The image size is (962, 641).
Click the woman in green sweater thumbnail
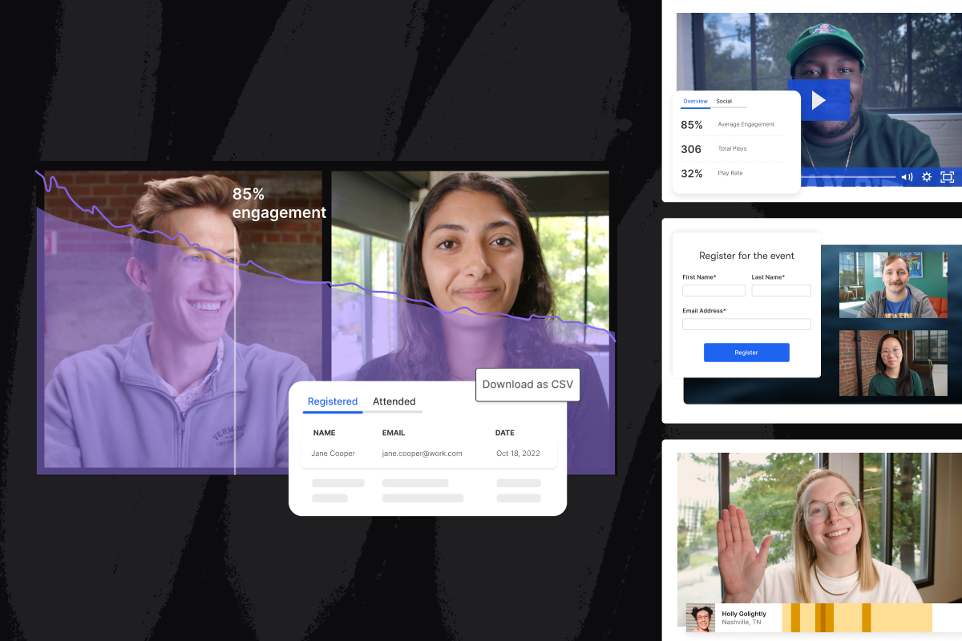pos(887,363)
